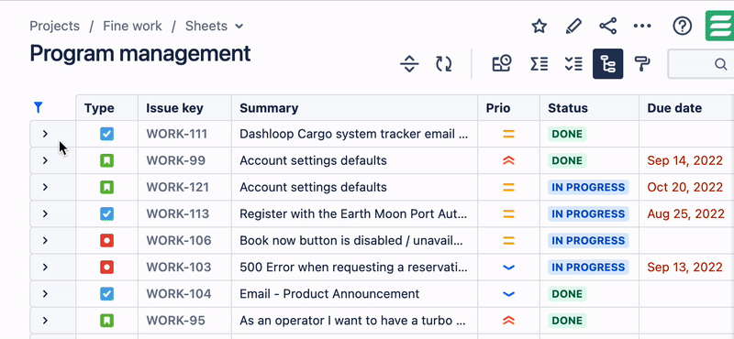
Task: Open issue WORK-106 link
Action: point(179,241)
